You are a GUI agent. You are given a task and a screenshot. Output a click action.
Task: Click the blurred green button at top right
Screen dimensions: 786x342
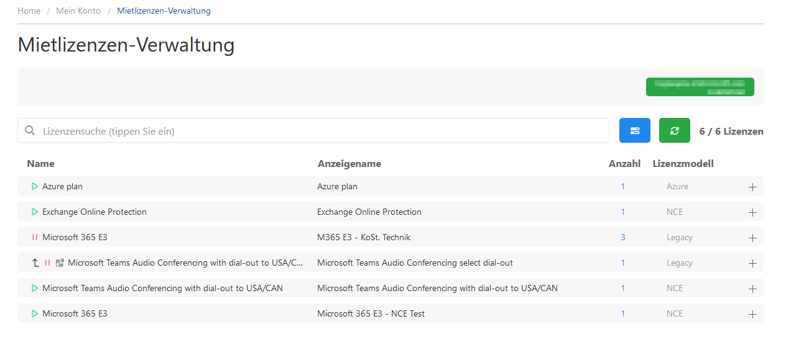pyautogui.click(x=700, y=87)
